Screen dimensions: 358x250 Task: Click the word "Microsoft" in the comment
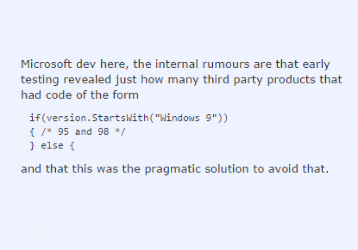(x=46, y=64)
